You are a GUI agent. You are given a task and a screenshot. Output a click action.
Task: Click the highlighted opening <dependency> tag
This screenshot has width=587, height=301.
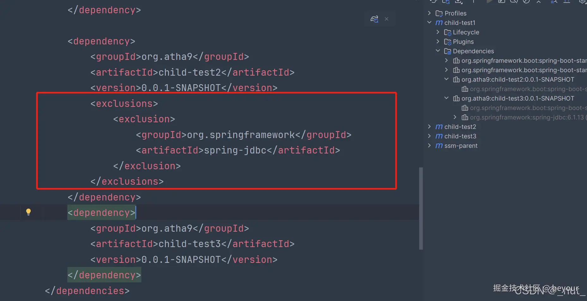point(101,213)
